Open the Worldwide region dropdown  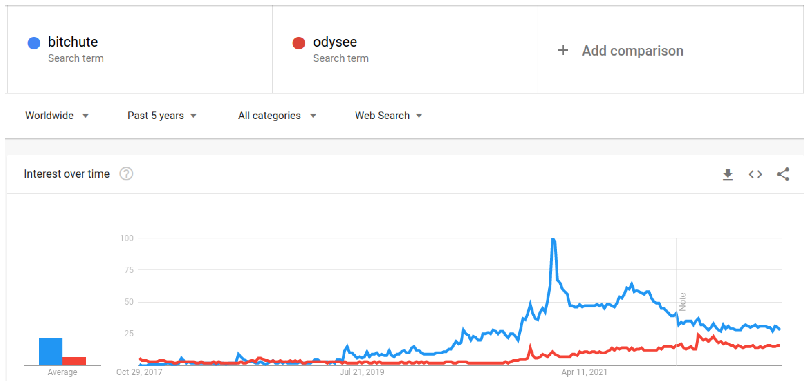tap(57, 116)
